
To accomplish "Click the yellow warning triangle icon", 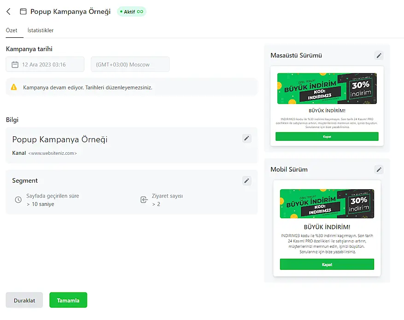I will click(x=14, y=87).
